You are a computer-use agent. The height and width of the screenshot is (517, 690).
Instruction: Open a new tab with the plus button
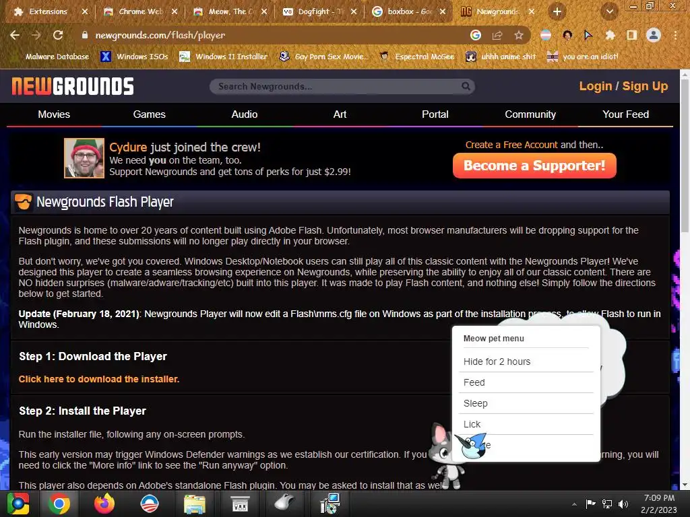557,12
